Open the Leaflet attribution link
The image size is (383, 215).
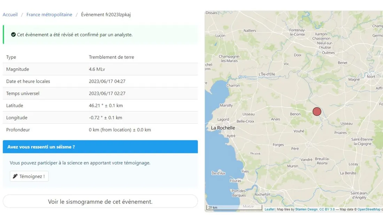(269, 209)
